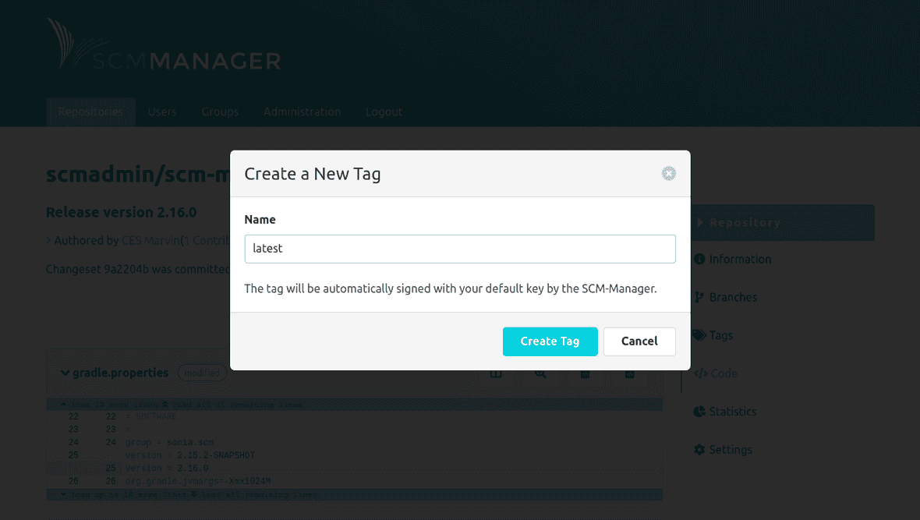Click the rightmost code-file icon in diff toolbar
The width and height of the screenshot is (920, 520).
pos(629,373)
